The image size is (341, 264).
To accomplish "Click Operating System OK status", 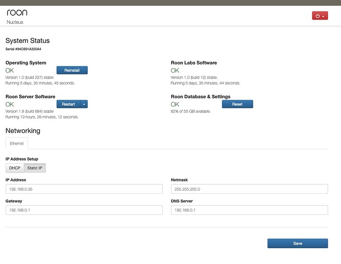I will pyautogui.click(x=10, y=71).
